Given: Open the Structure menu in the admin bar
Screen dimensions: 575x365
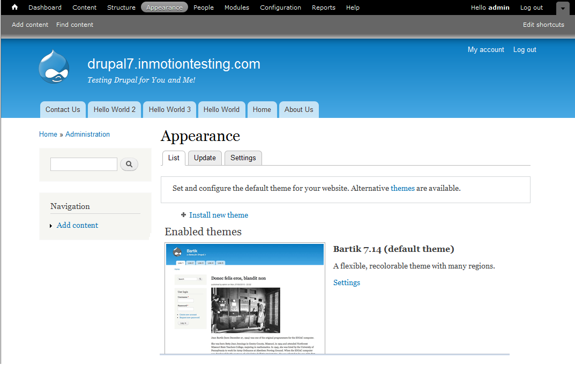Looking at the screenshot, I should pos(121,7).
